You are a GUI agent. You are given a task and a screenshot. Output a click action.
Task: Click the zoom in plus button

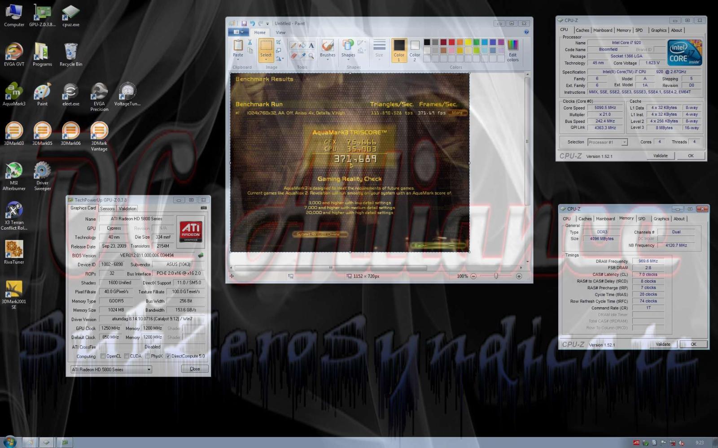(519, 276)
